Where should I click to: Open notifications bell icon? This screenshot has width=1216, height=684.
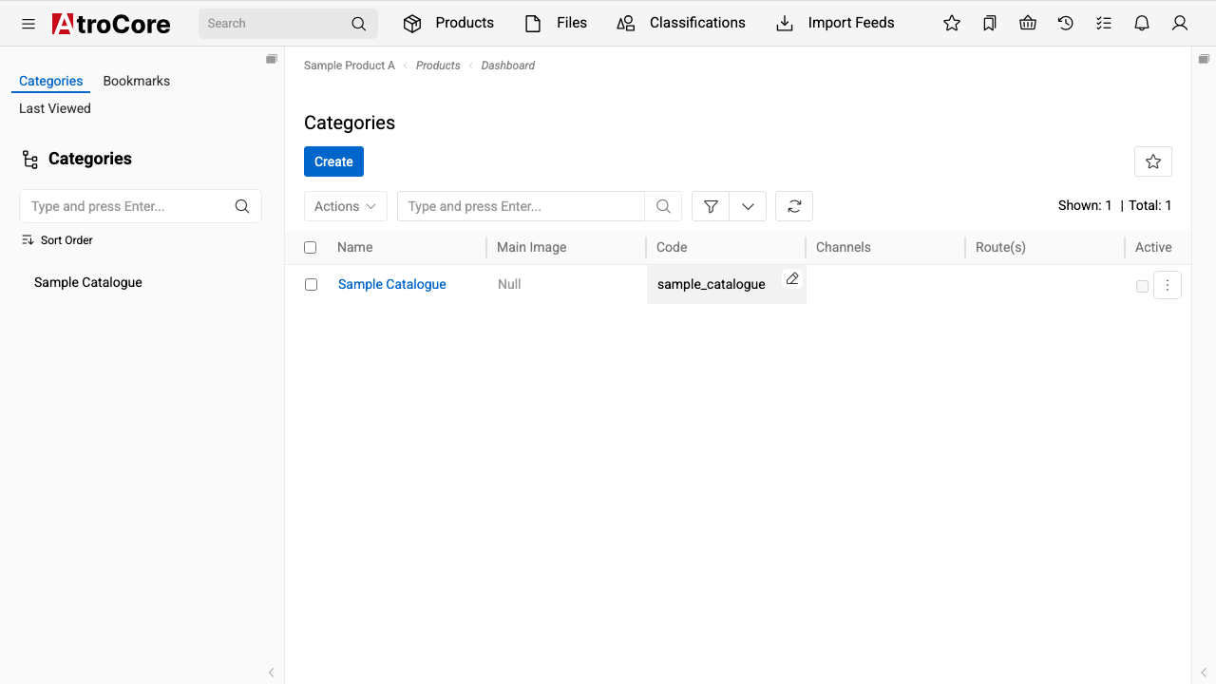tap(1142, 24)
